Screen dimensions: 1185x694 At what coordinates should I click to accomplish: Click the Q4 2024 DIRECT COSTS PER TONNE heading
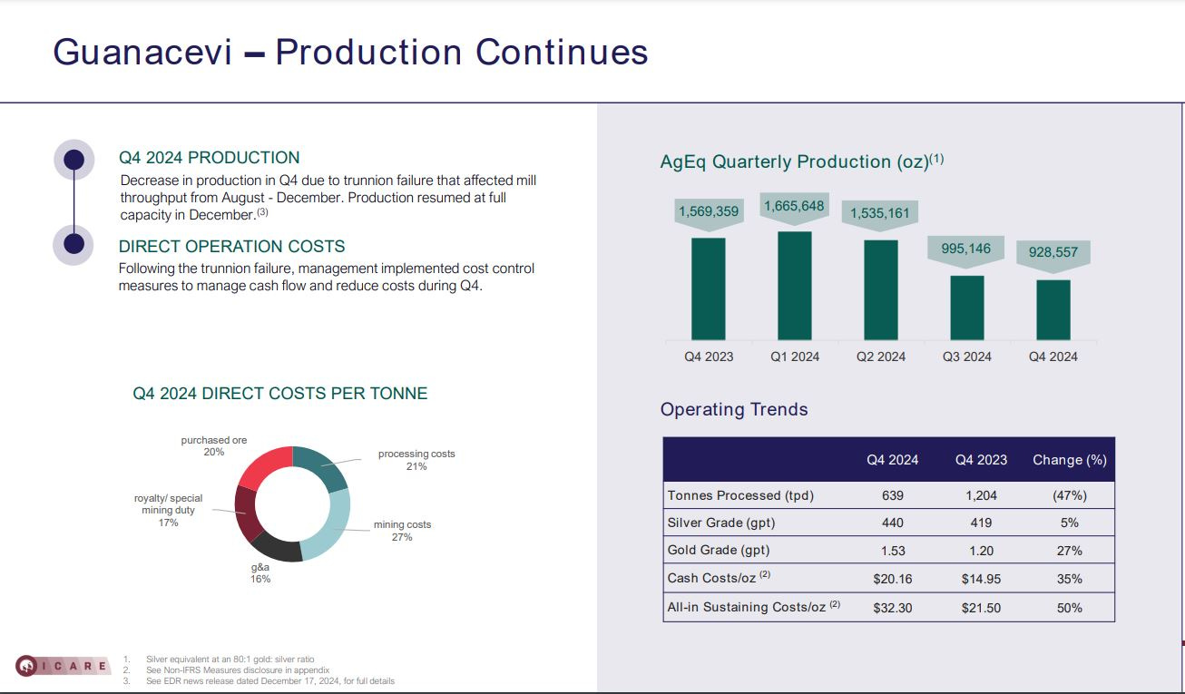tap(280, 394)
